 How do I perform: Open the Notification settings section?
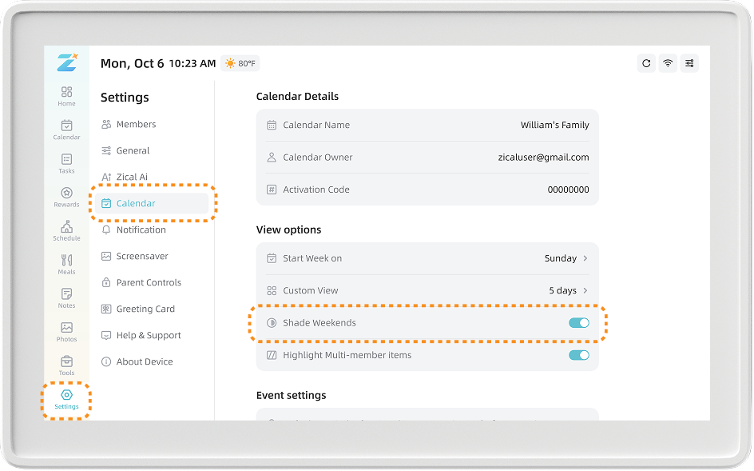pos(152,230)
